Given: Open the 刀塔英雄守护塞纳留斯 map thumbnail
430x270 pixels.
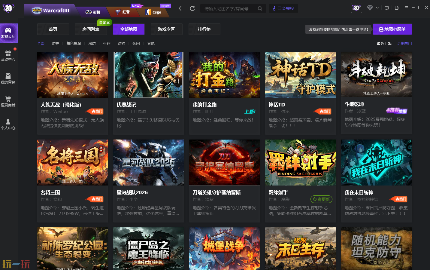Looking at the screenshot, I should coord(225,162).
